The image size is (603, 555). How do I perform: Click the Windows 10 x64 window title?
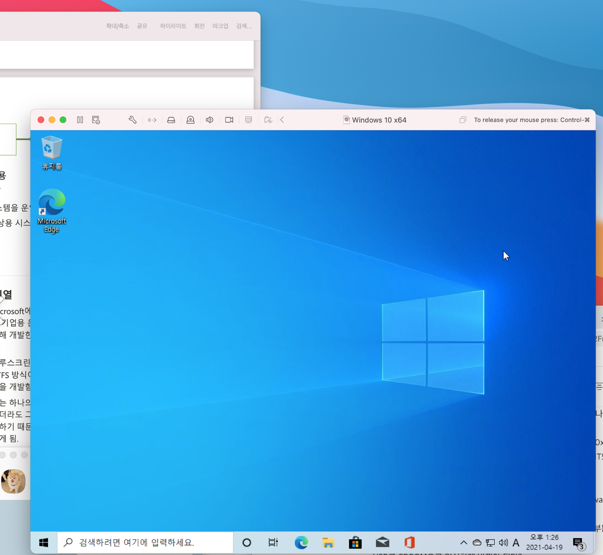pos(379,120)
